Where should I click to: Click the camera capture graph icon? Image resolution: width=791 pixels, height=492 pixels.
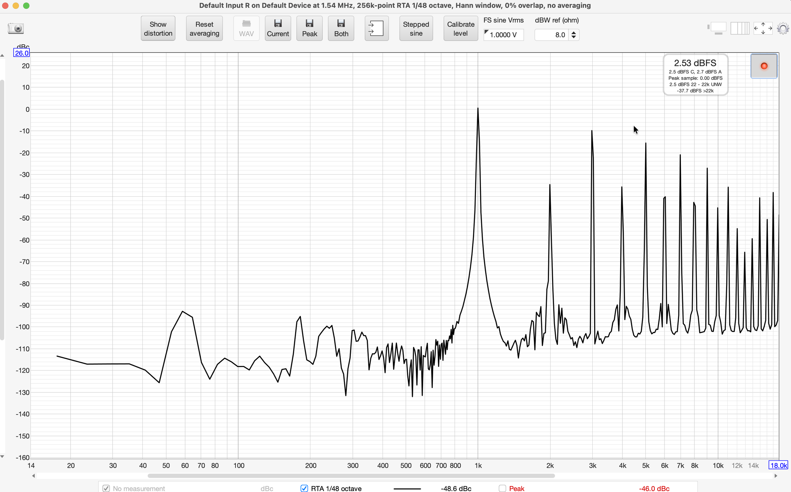16,28
